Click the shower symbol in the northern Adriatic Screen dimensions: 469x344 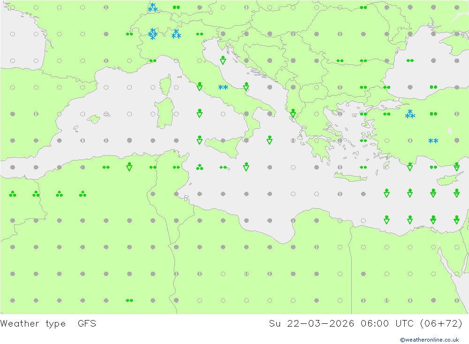223,60
